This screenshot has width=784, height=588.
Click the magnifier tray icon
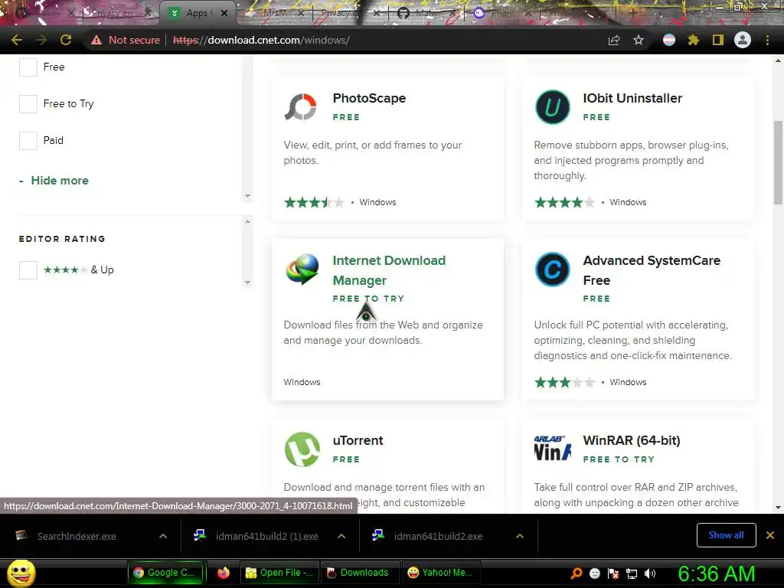pos(577,573)
